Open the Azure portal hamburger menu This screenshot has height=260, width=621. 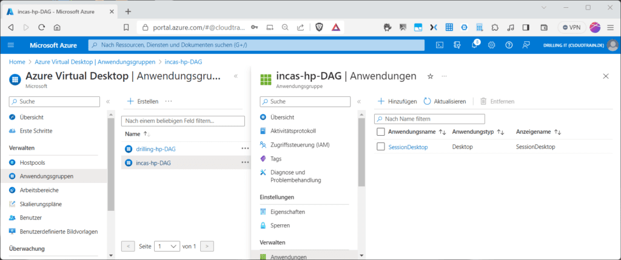pos(11,45)
